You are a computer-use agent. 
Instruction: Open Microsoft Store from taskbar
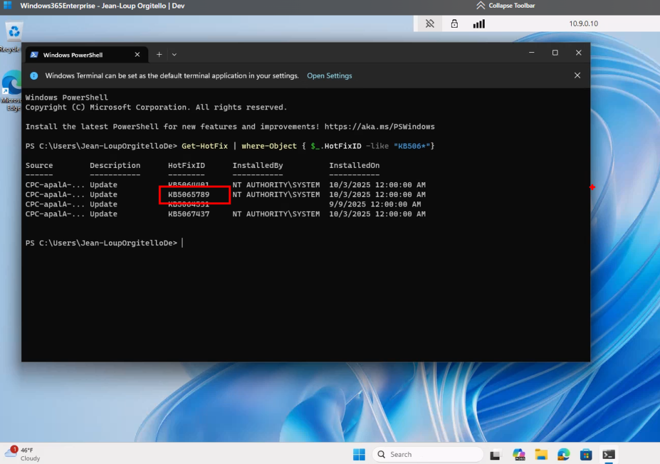coord(586,454)
